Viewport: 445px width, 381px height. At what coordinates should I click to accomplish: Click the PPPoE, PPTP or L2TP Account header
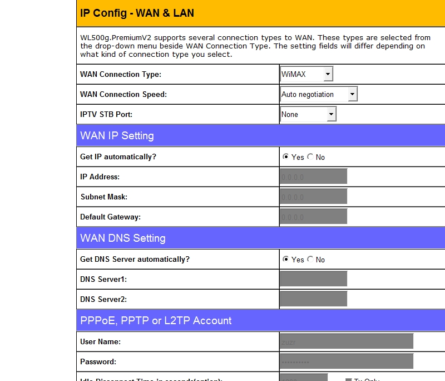click(156, 321)
